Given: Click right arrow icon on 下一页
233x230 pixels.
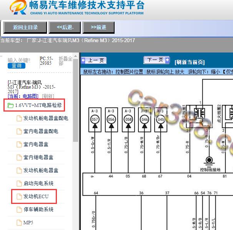Looking at the screenshot, I should (x=167, y=60).
